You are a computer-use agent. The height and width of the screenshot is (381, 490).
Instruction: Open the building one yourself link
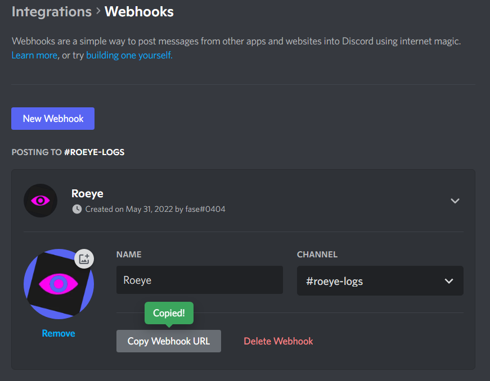129,55
